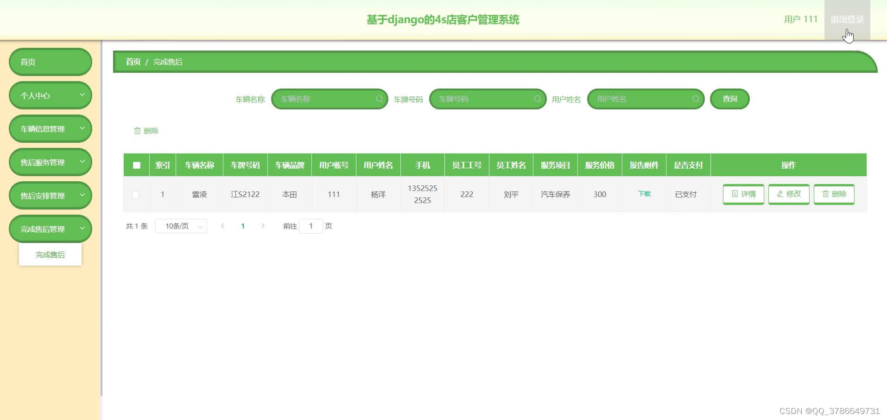This screenshot has width=887, height=420.
Task: Collapse the 完成售后管理 menu
Action: pos(51,229)
